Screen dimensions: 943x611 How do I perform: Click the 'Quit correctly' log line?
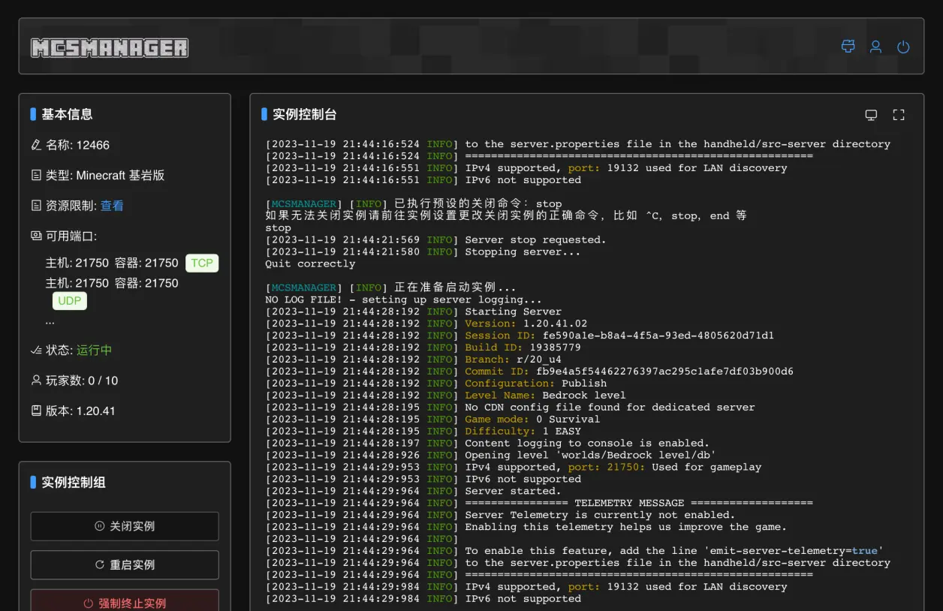(x=310, y=263)
